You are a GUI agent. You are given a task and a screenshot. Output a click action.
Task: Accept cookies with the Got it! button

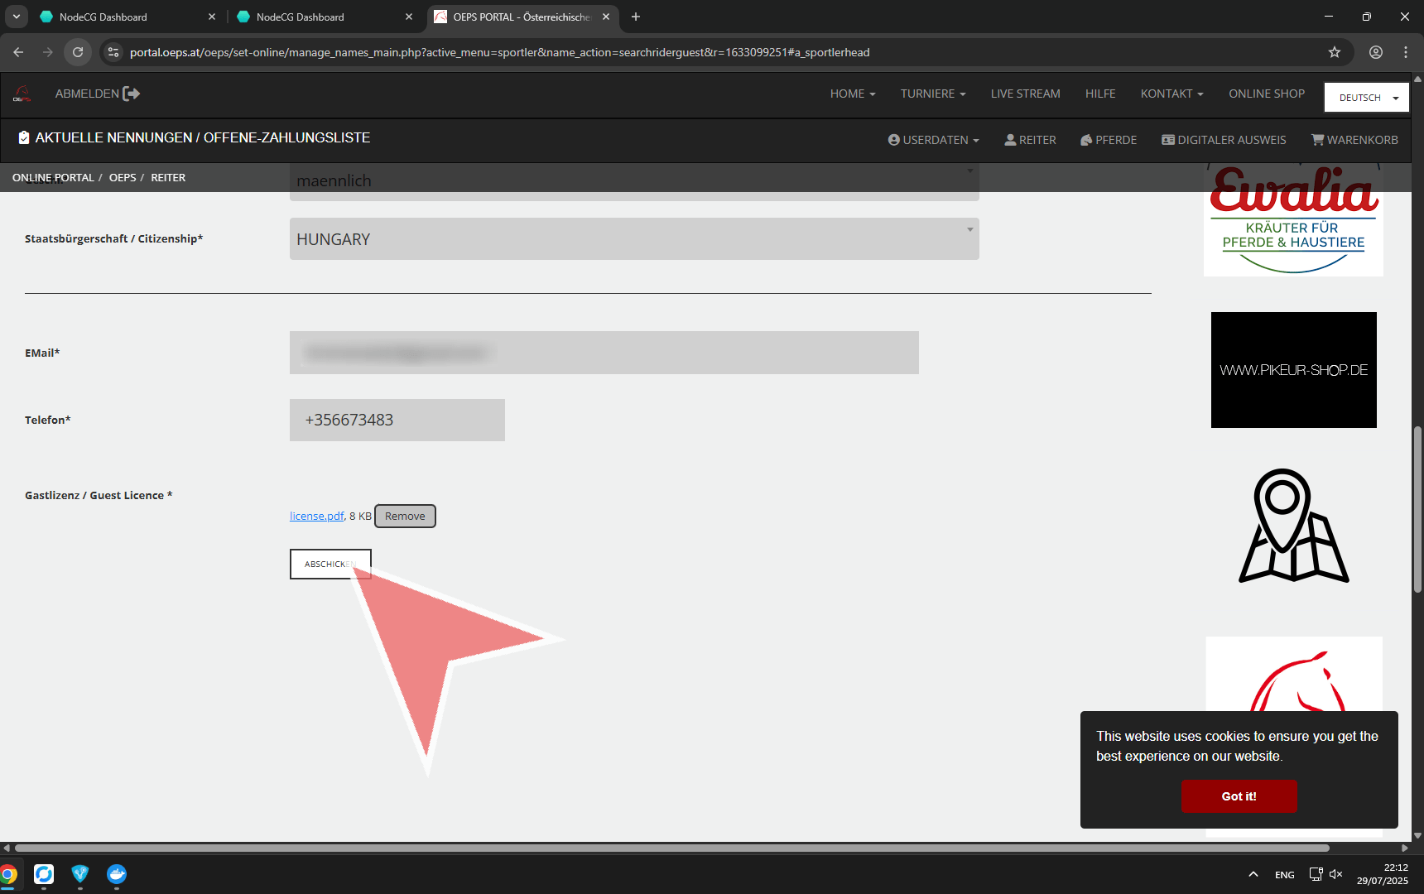(1239, 795)
